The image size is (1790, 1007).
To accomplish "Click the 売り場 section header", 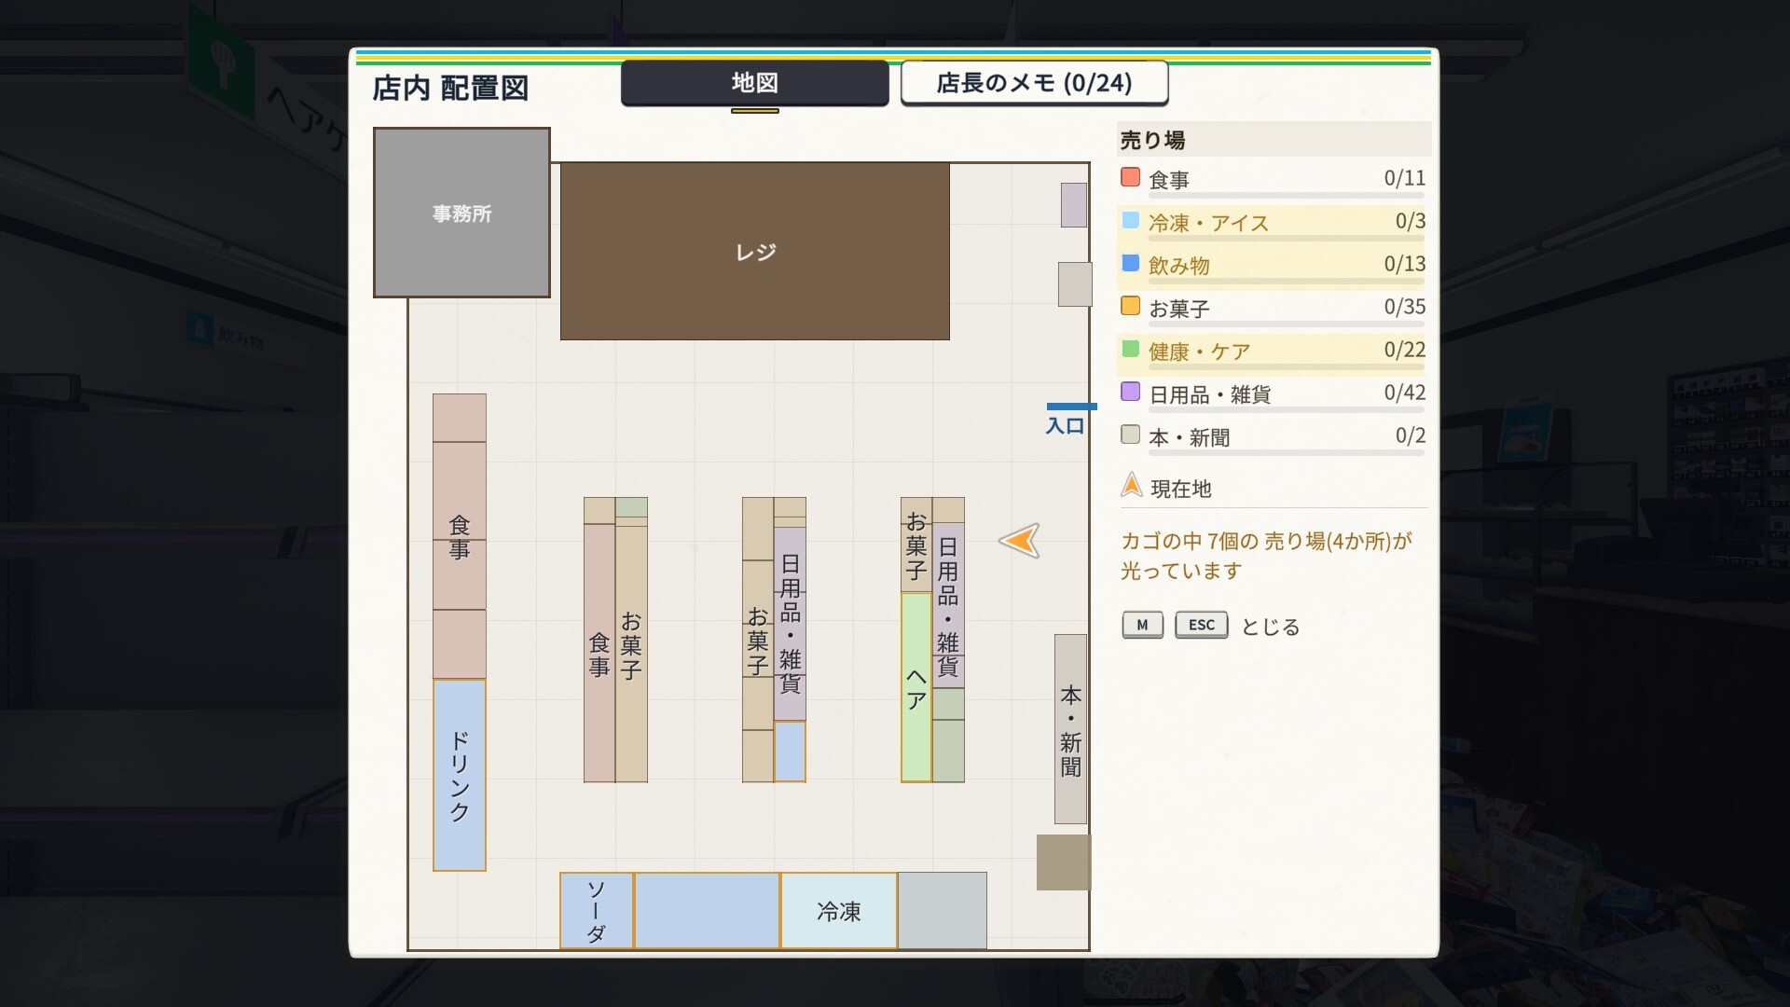I will (1274, 140).
